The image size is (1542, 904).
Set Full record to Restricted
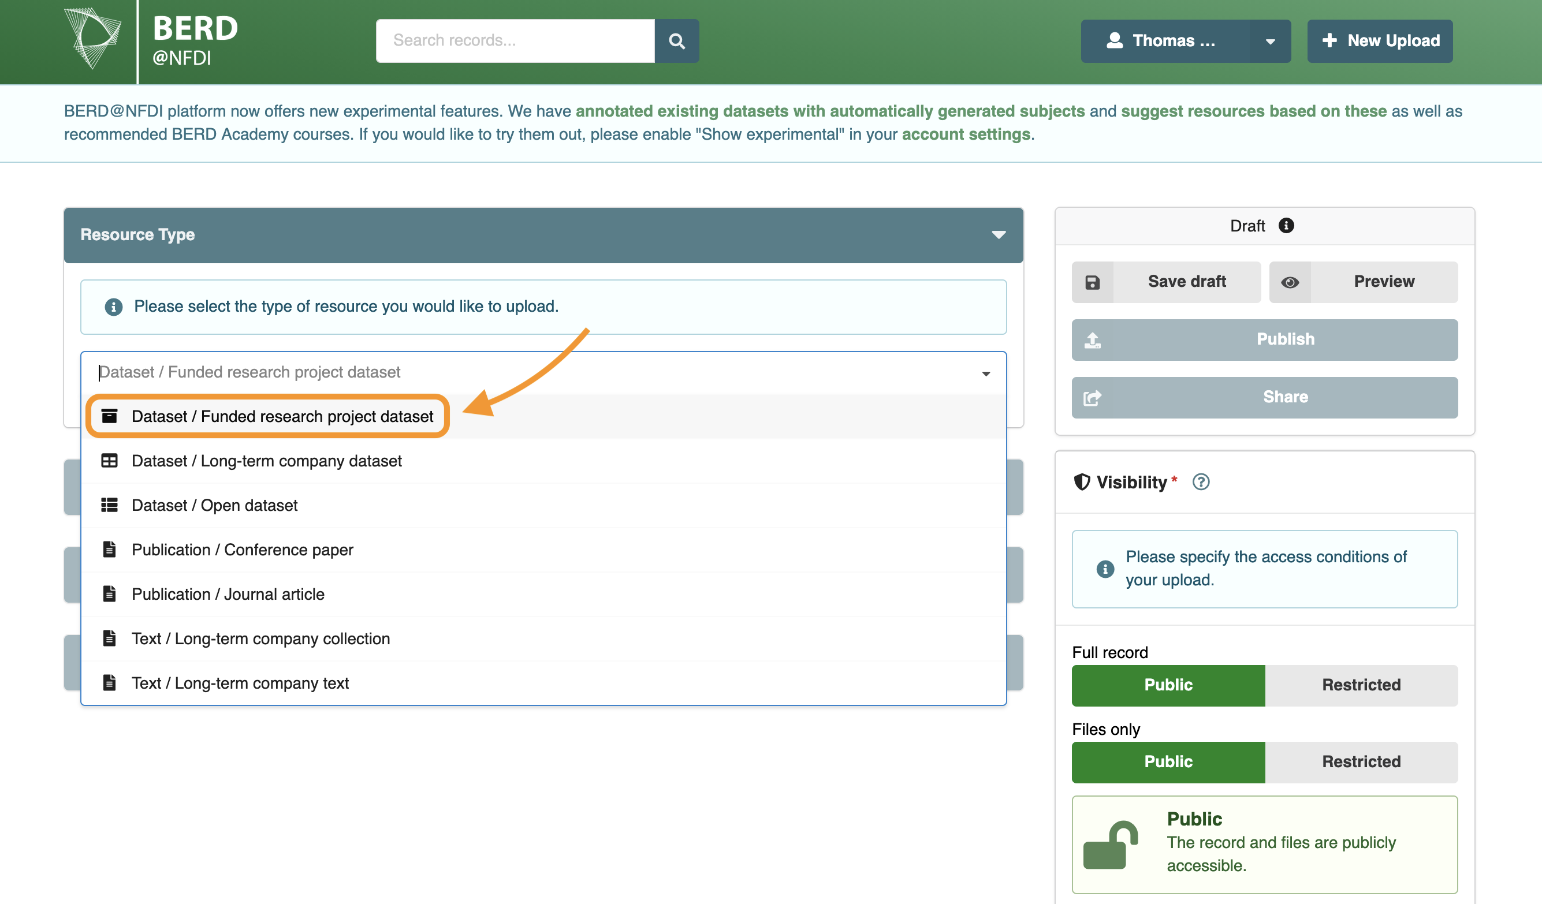1361,686
